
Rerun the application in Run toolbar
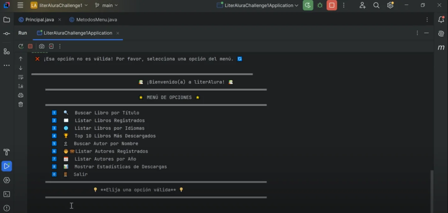[21, 46]
